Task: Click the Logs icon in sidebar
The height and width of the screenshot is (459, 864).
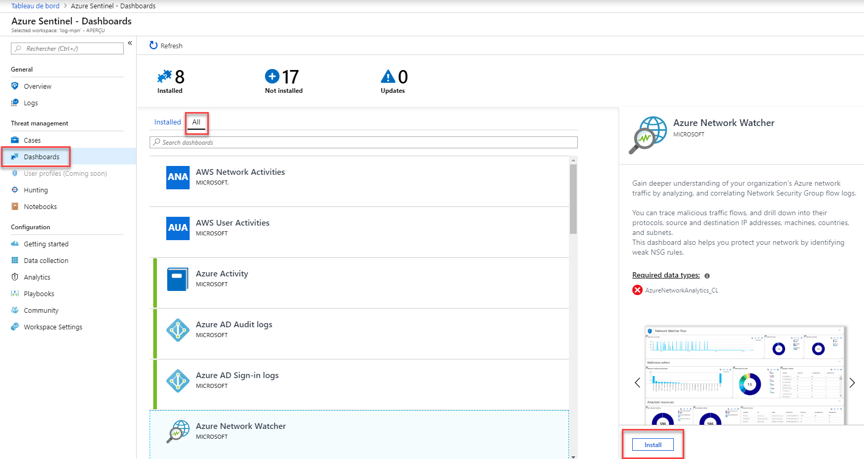Action: coord(15,103)
